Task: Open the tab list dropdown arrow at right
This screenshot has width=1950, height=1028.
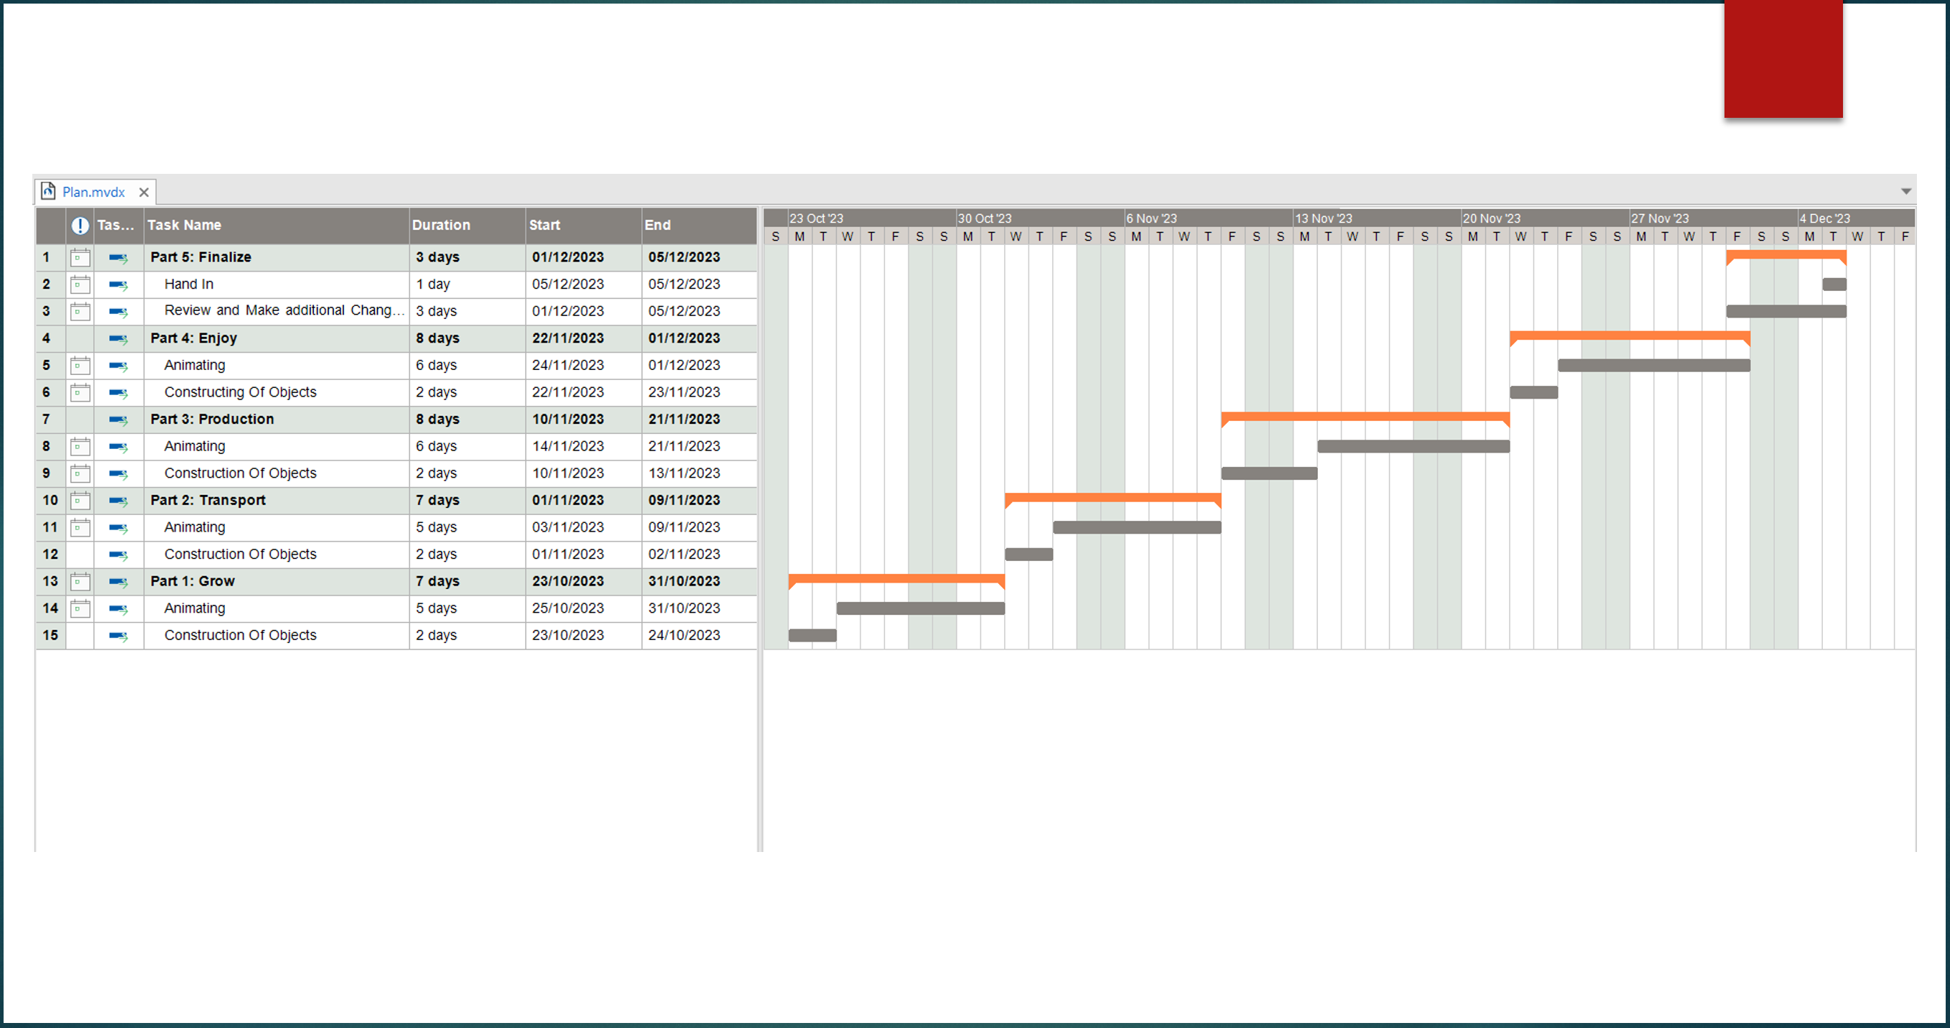Action: (x=1905, y=192)
